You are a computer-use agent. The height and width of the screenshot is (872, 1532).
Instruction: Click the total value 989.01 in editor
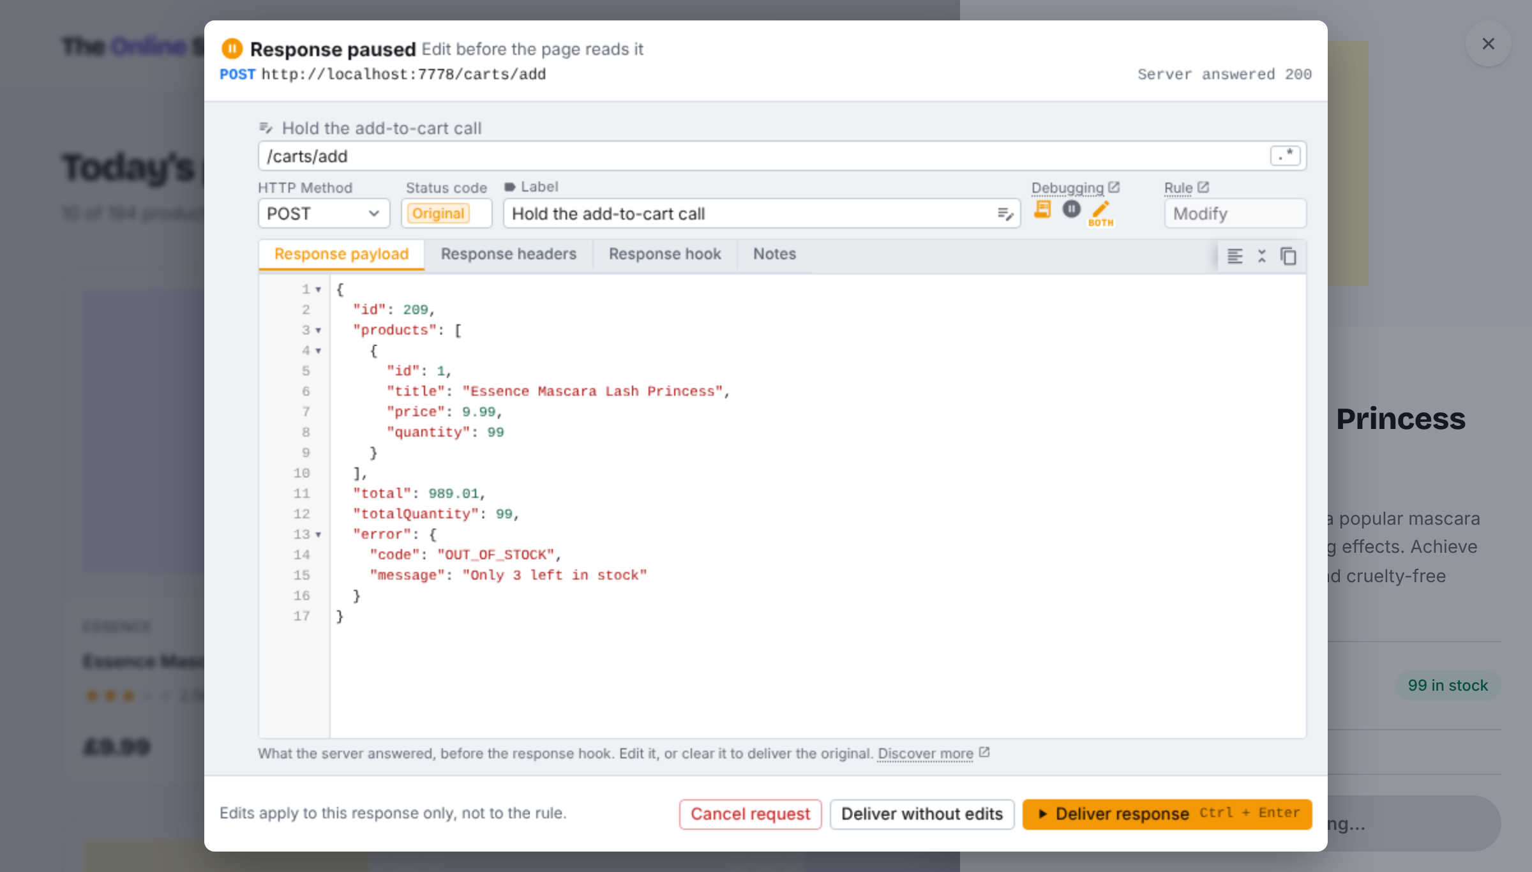454,493
